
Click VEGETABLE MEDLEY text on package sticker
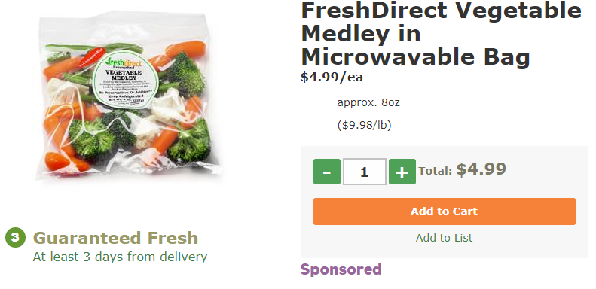click(x=123, y=75)
